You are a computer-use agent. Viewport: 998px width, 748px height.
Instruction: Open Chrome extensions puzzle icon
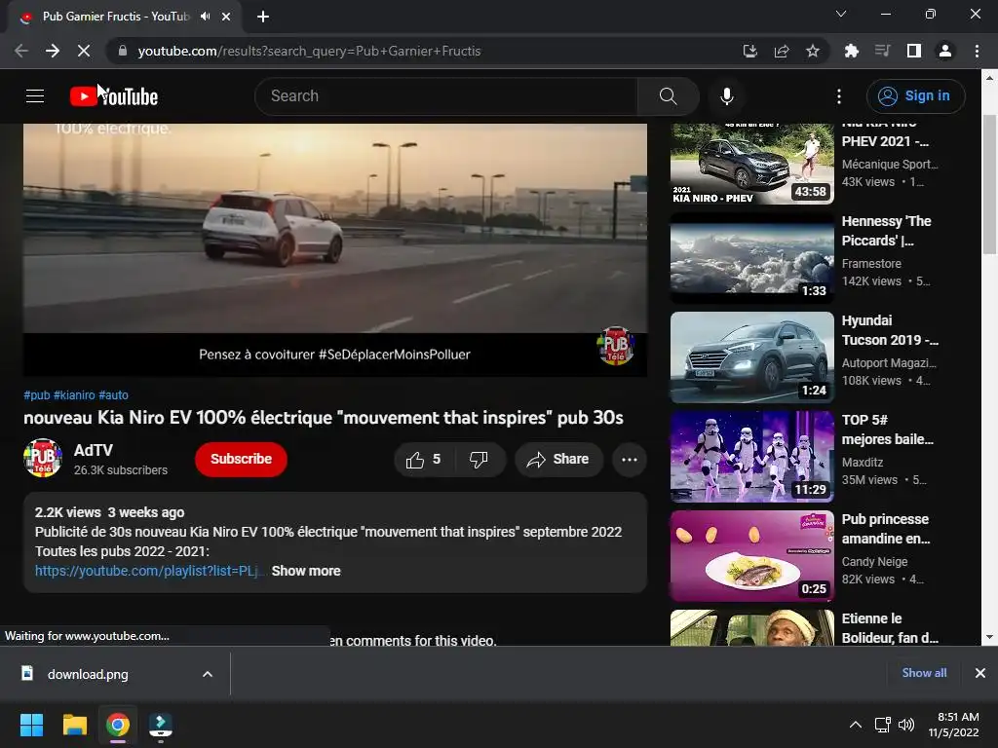pos(851,51)
